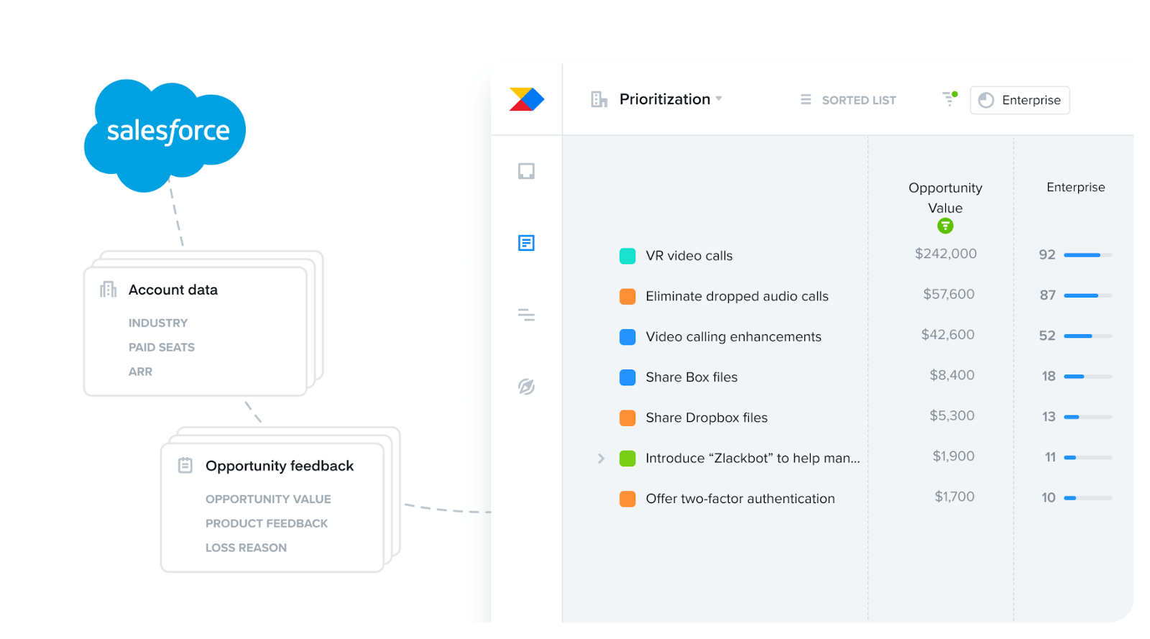Click INDUSTRY field in Account data
Image resolution: width=1150 pixels, height=639 pixels.
pos(158,323)
